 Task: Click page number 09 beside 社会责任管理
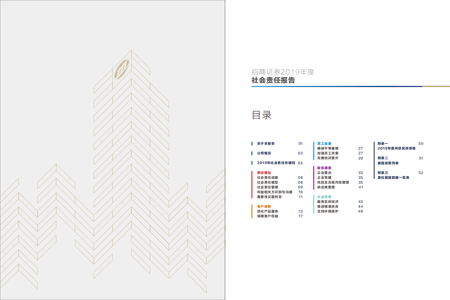coord(301,187)
